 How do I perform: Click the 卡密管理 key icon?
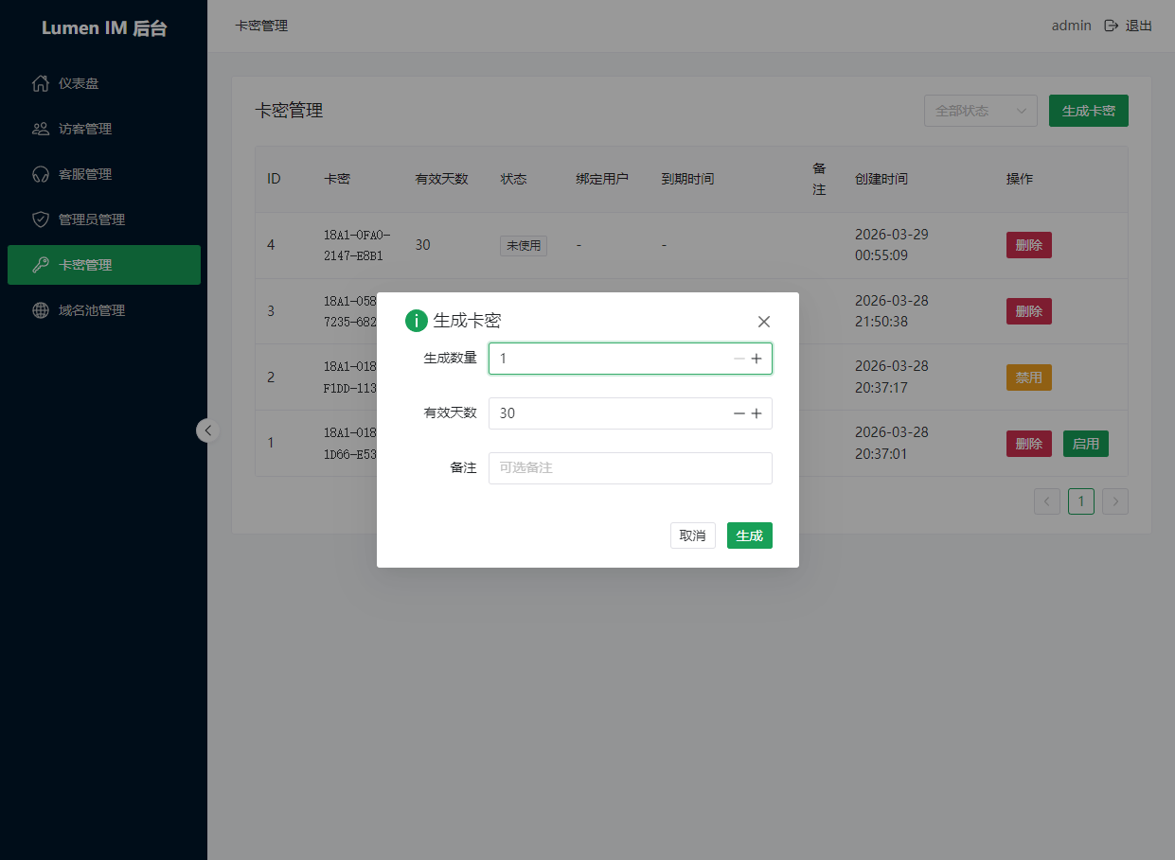[40, 265]
